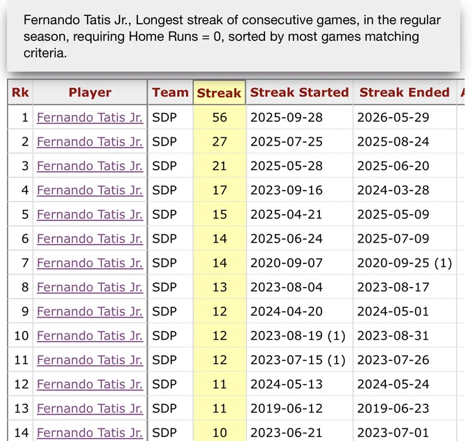472x441 pixels.
Task: Open Fernando Tatis Jr. link in rank 9 row
Action: coord(90,311)
